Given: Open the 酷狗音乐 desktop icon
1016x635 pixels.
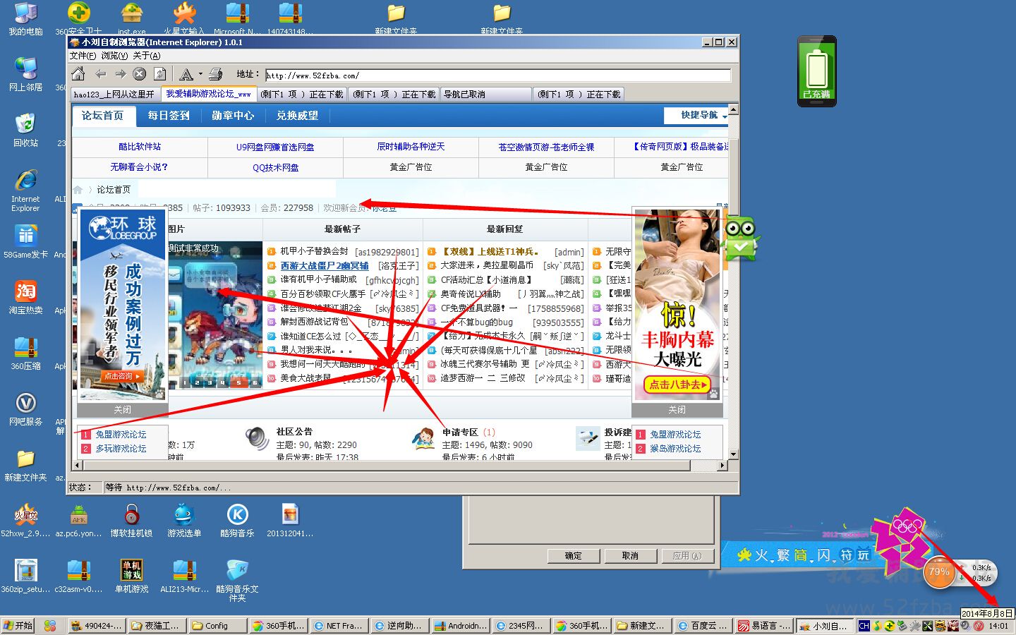Looking at the screenshot, I should point(237,520).
